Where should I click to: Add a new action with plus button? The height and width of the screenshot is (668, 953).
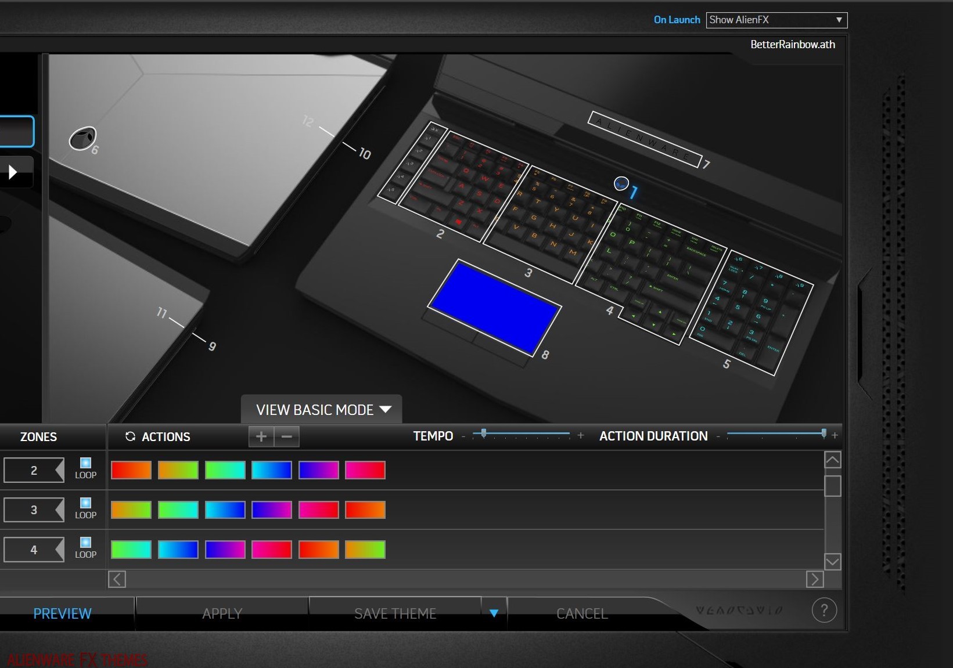[261, 436]
